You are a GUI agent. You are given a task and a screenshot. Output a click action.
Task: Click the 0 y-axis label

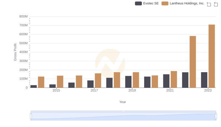(27, 88)
